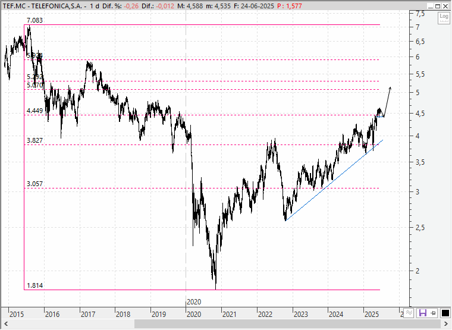Click the purple save diskette icon
452x330 pixels.
423,313
